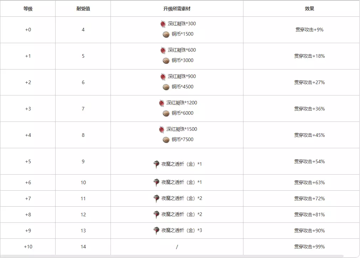Click the coin icon beside 铜币*4500
Image resolution: width=360 pixels, height=258 pixels.
coord(166,87)
